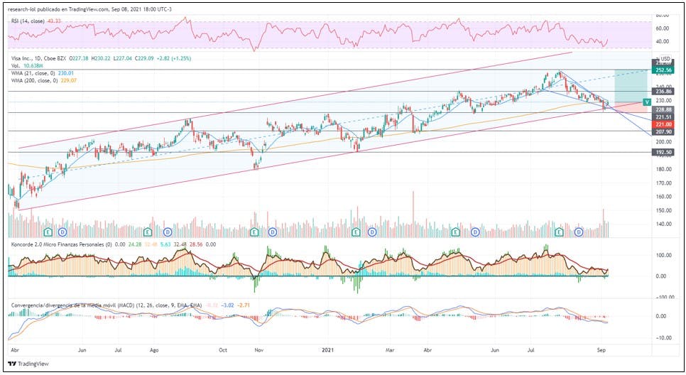The image size is (686, 375).
Task: Click the earnings E marker after the 2021 label
Action: 356,232
